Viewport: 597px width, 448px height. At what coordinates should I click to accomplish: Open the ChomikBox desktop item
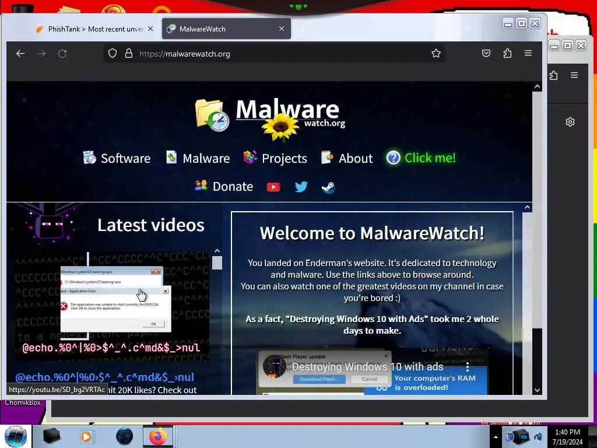23,402
